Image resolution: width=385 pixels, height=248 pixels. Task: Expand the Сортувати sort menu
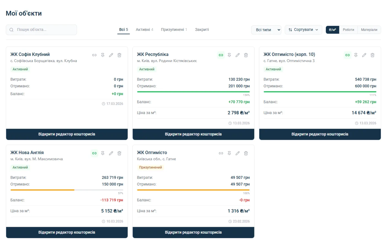coord(303,30)
